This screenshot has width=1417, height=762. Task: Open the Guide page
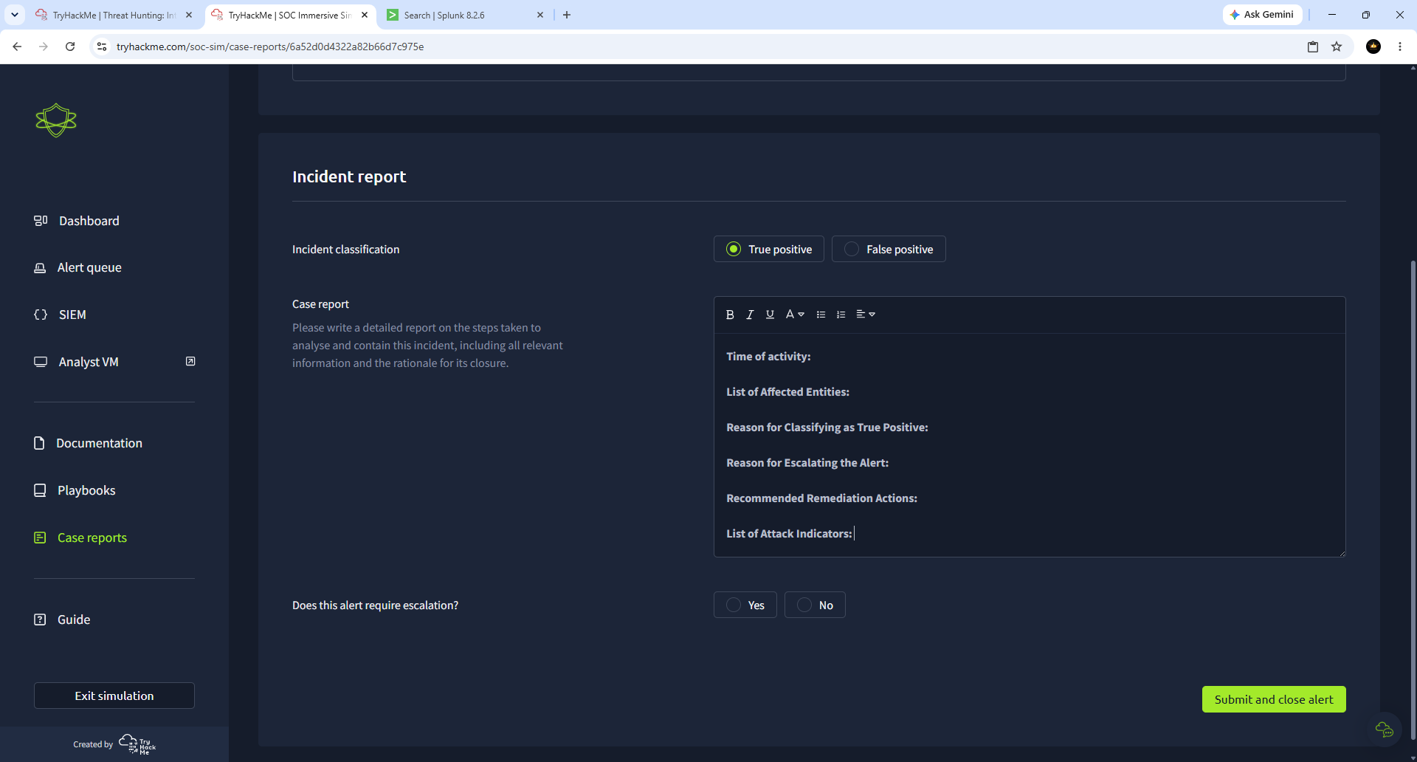[62, 619]
